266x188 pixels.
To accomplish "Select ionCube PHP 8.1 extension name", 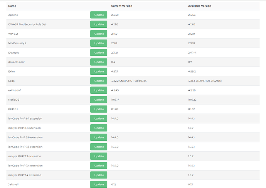I will (25, 119).
